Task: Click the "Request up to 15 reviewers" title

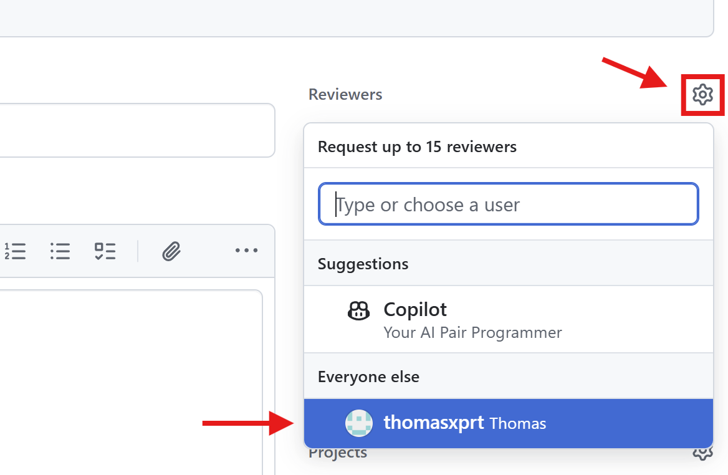Action: [x=417, y=147]
